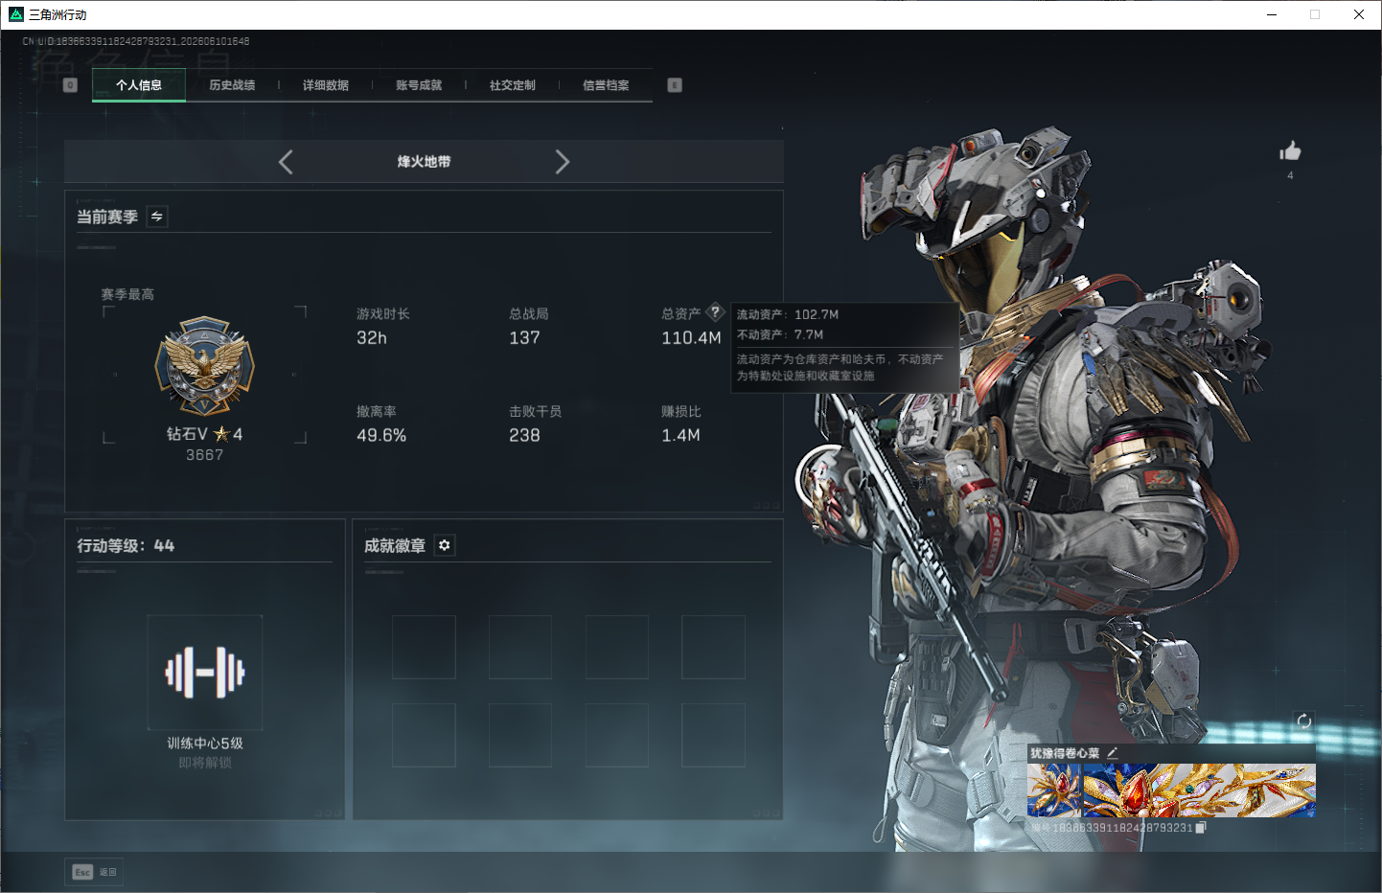
Task: Copy the player ID with copy icon
Action: point(1201,828)
